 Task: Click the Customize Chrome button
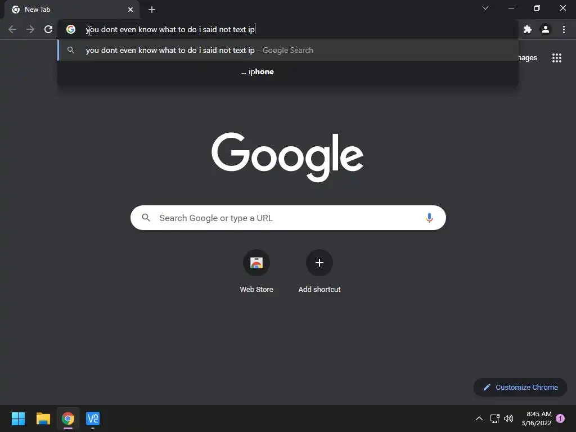[520, 387]
